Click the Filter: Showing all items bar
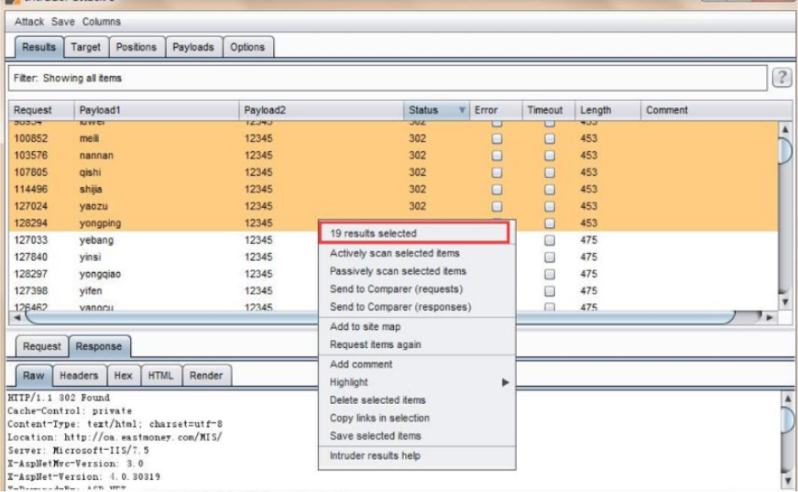 tap(388, 79)
